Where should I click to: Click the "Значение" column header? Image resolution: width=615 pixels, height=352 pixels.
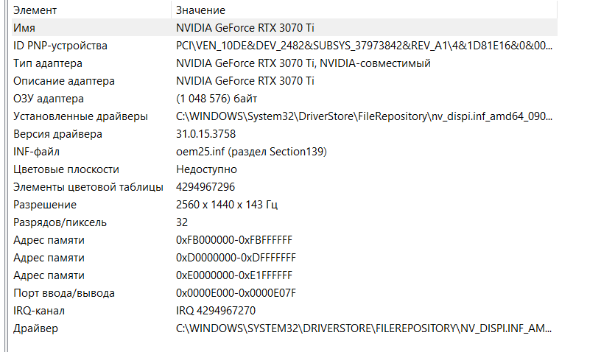[x=200, y=10]
